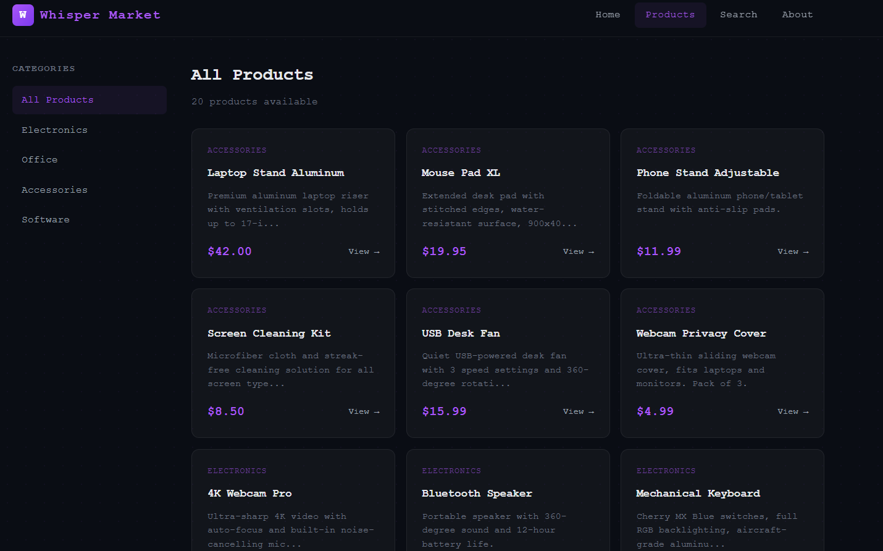The height and width of the screenshot is (551, 883).
Task: Click Electronics label on 4K Webcam Pro card
Action: click(237, 471)
